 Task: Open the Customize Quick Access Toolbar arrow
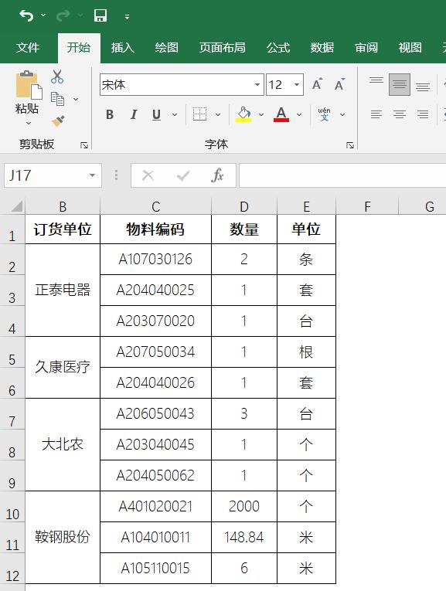[127, 16]
